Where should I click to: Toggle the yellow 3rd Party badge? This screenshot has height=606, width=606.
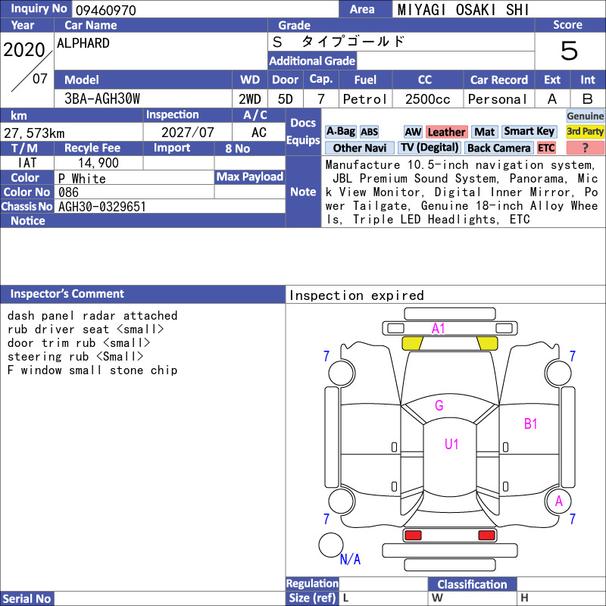(x=585, y=132)
